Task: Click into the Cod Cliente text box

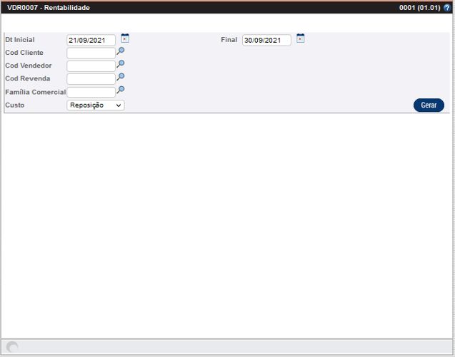Action: 91,53
